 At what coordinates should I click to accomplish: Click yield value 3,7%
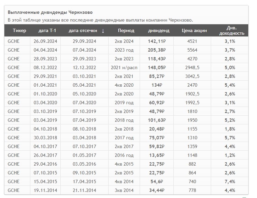tap(230, 50)
